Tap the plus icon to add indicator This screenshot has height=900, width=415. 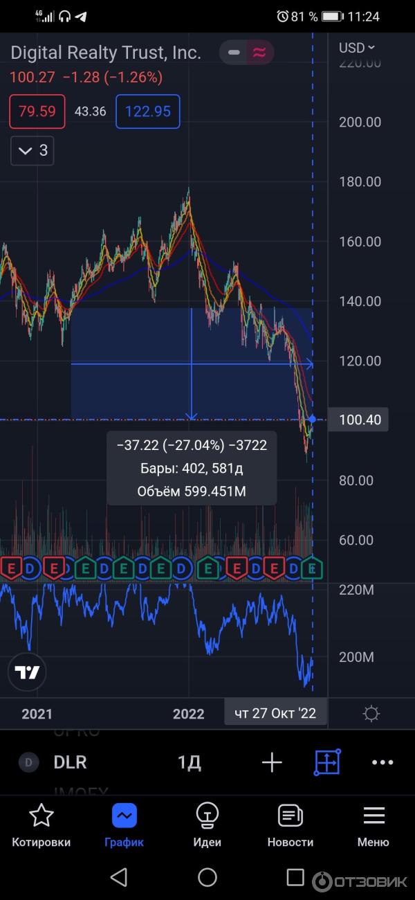[x=272, y=762]
